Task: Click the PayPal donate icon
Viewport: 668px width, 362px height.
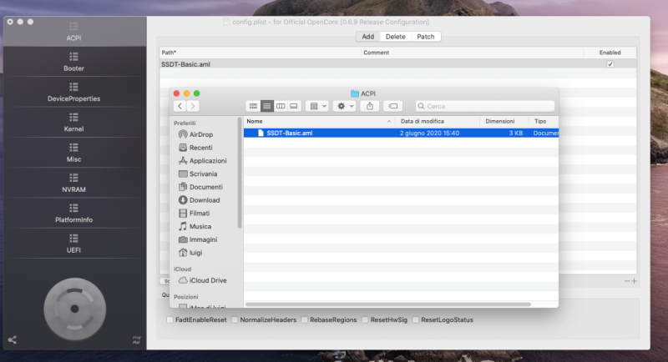Action: pyautogui.click(x=136, y=339)
